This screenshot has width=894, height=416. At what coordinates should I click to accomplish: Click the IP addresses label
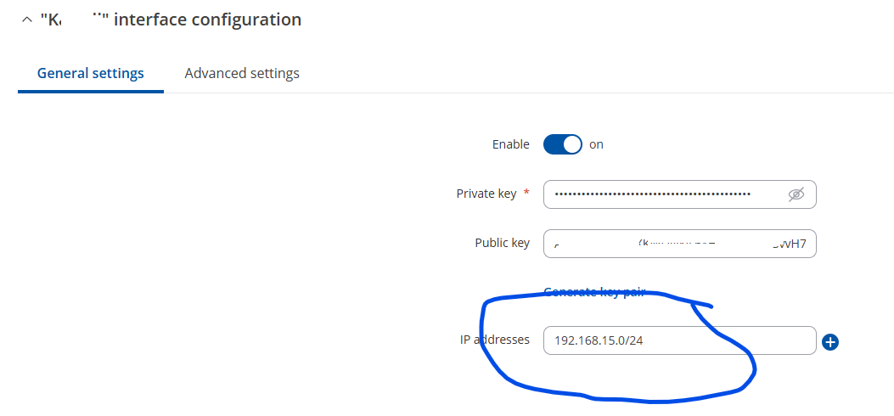point(495,340)
